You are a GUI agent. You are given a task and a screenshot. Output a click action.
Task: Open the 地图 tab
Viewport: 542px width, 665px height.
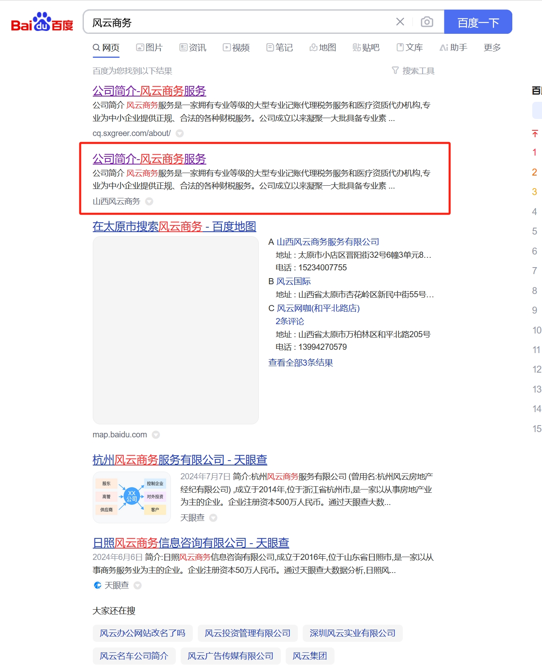[x=323, y=48]
